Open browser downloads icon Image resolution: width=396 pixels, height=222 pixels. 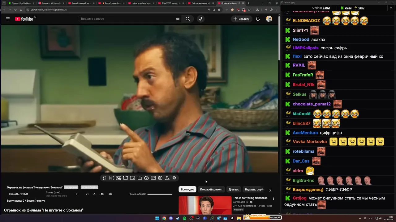[257, 10]
